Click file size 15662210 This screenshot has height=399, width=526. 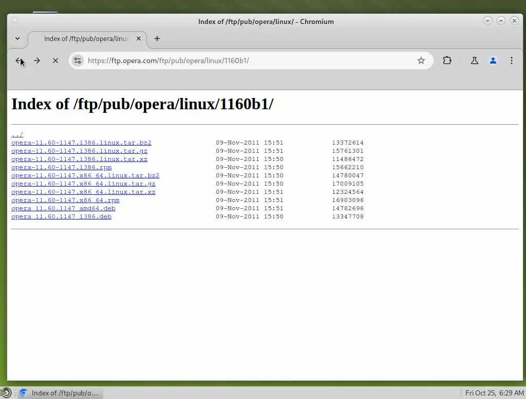pyautogui.click(x=348, y=167)
